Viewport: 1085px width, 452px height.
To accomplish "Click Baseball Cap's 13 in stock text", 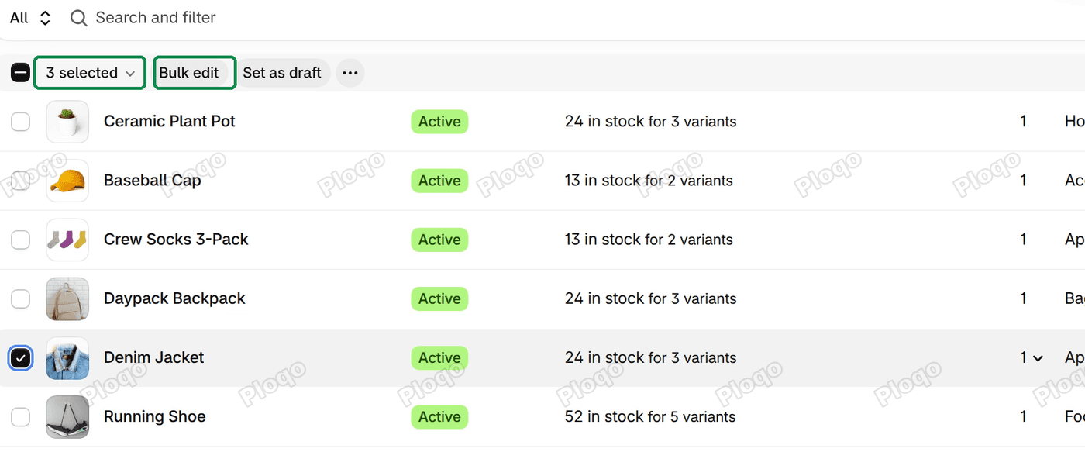I will (x=649, y=181).
